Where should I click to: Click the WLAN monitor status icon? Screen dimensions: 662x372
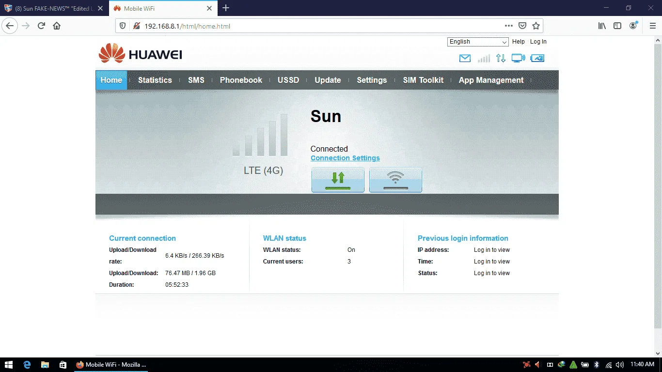pyautogui.click(x=518, y=58)
